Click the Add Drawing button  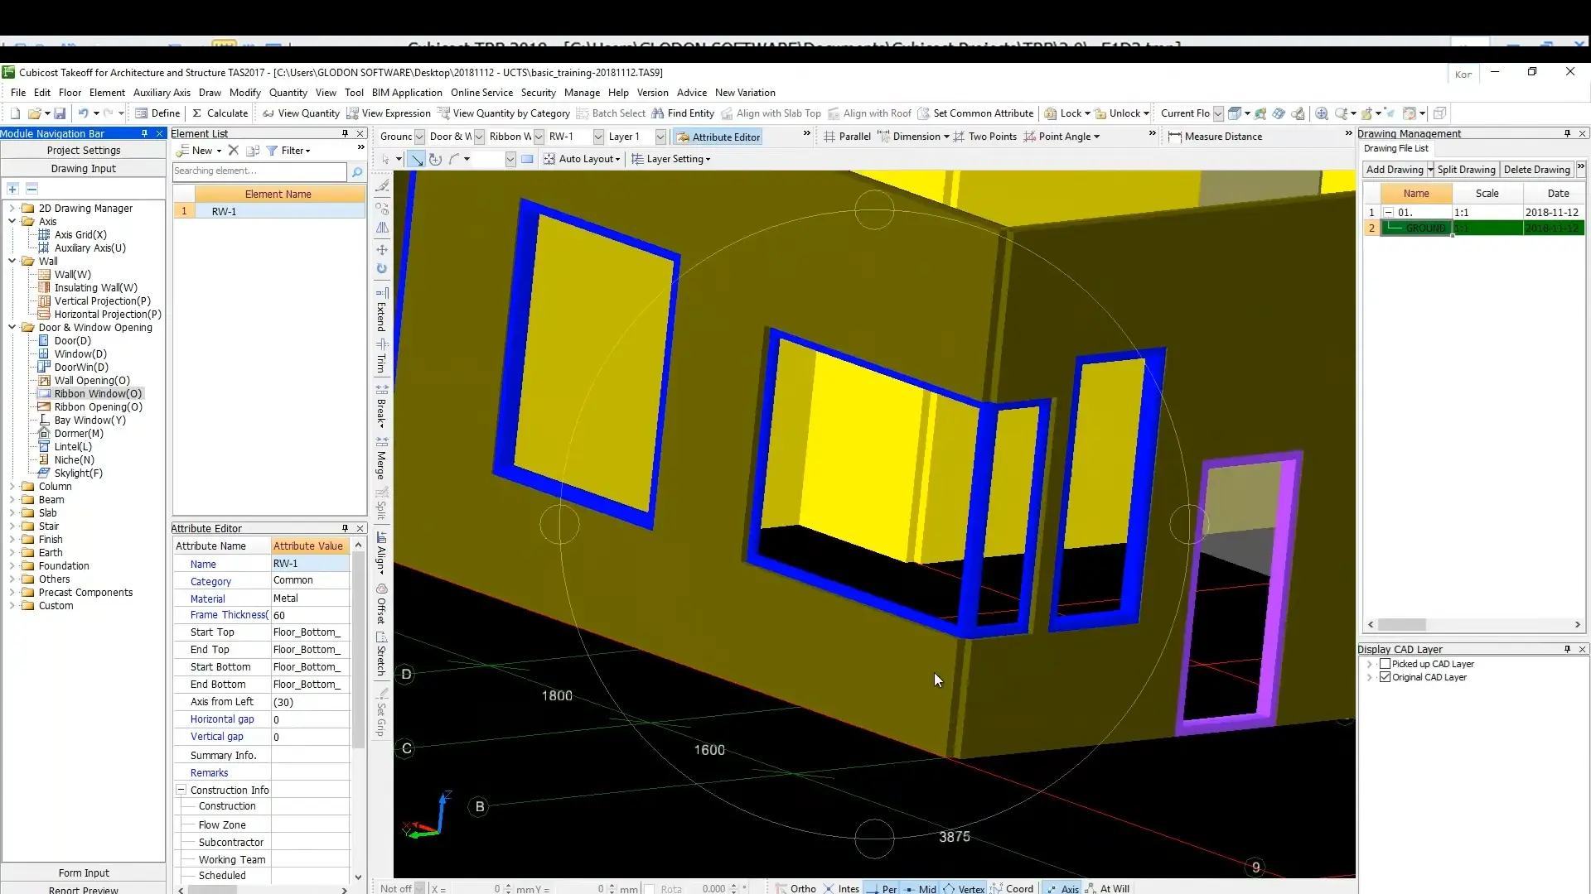[1394, 170]
